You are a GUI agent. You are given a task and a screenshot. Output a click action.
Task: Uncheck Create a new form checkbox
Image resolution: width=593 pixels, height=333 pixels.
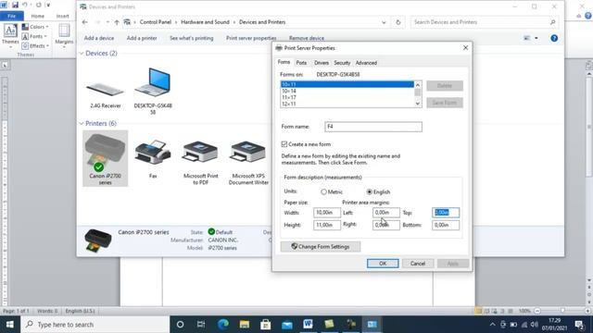[x=284, y=144]
